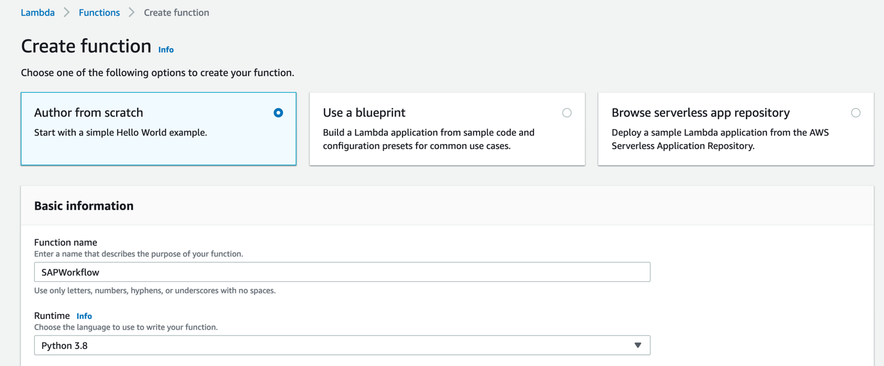
Task: Click the Function name label
Action: [66, 242]
